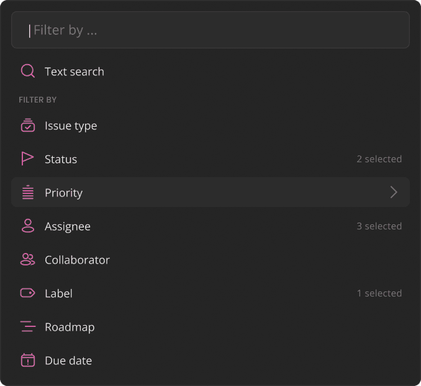Select the Issue type filter label
This screenshot has height=386, width=421.
point(71,126)
